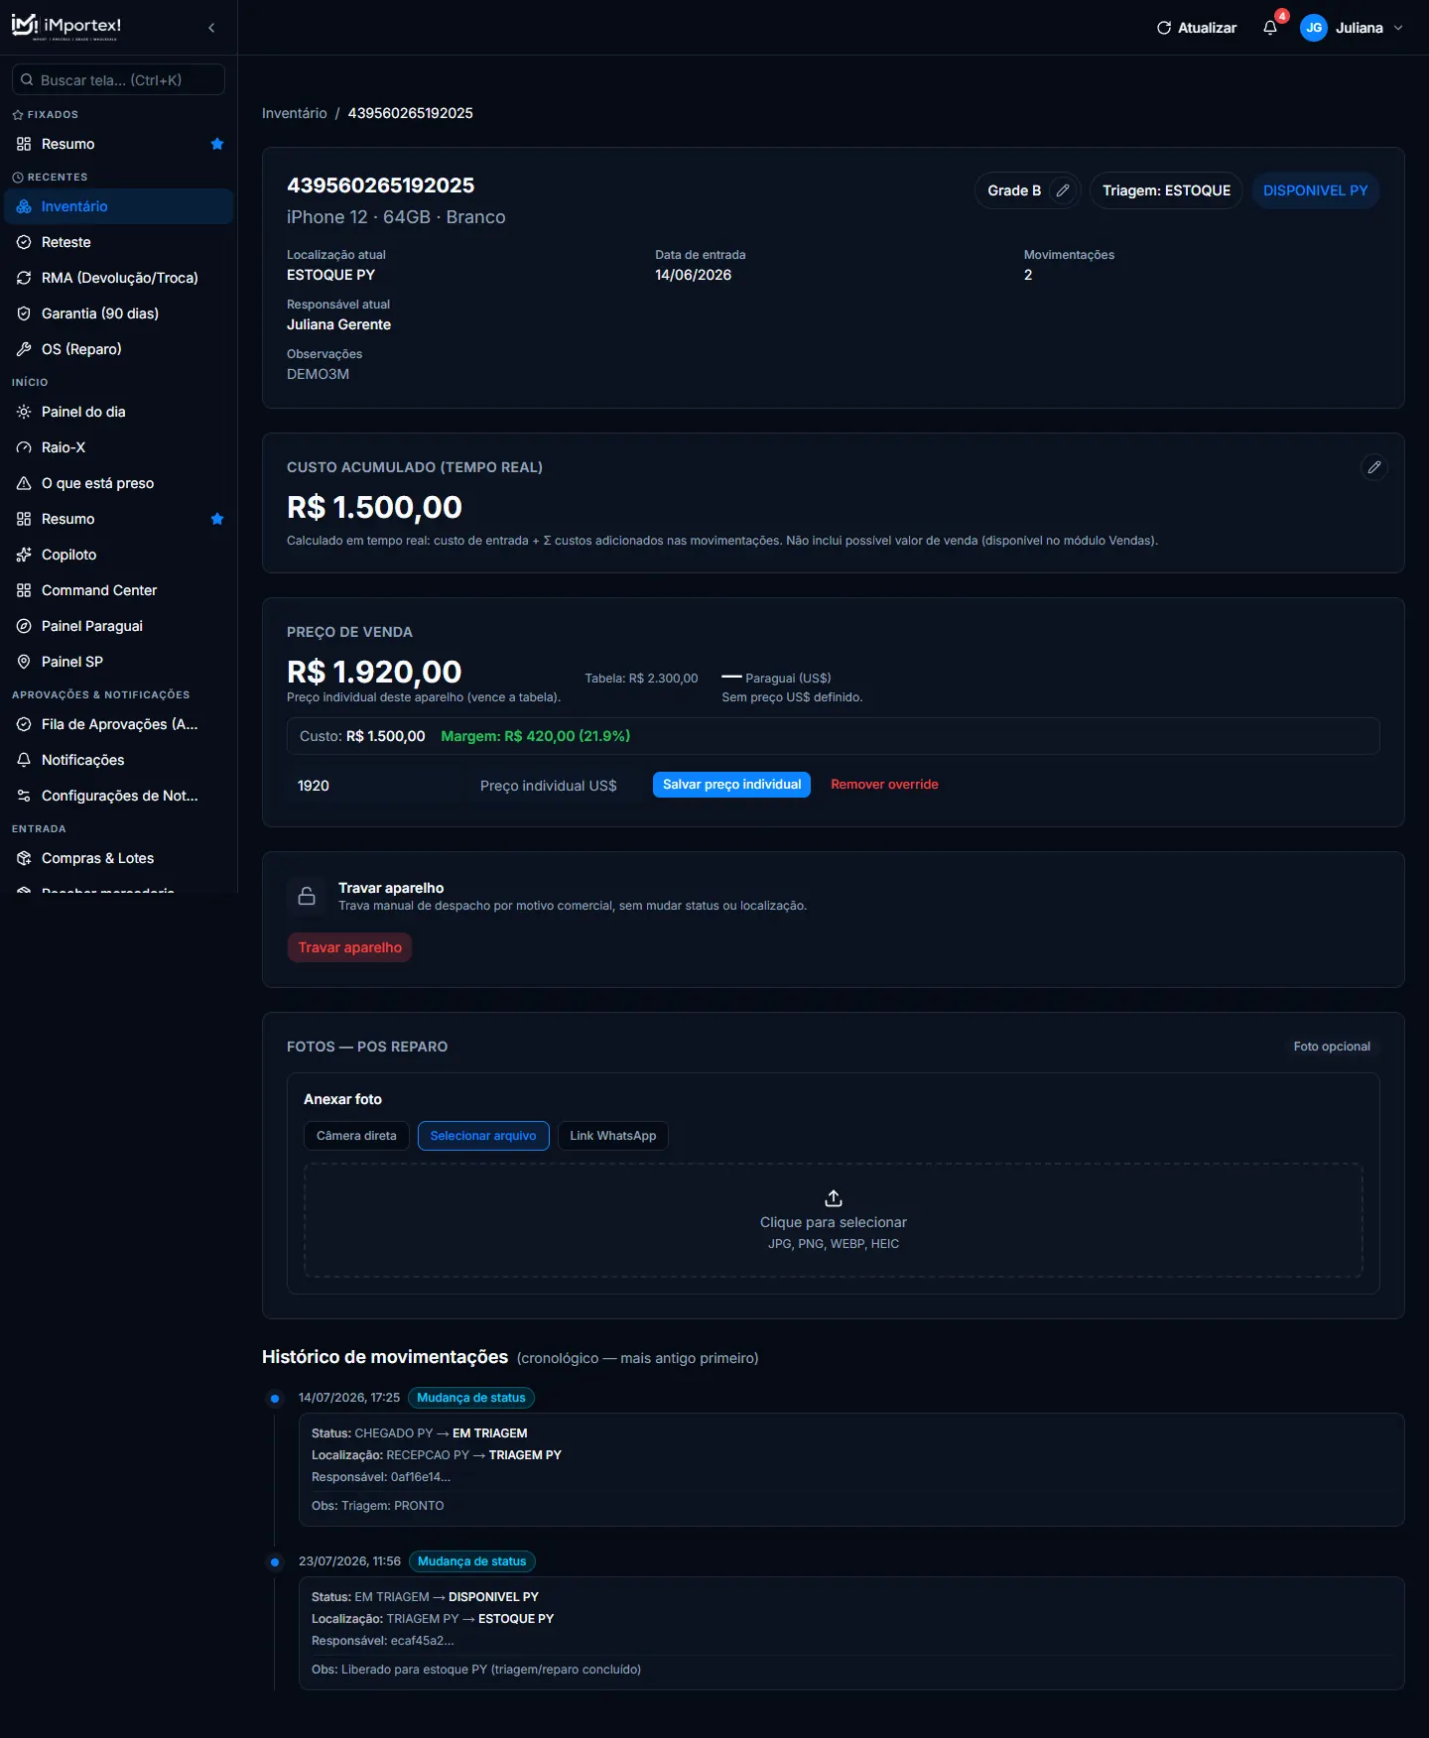Open Notificações in the sidebar

coord(119,760)
